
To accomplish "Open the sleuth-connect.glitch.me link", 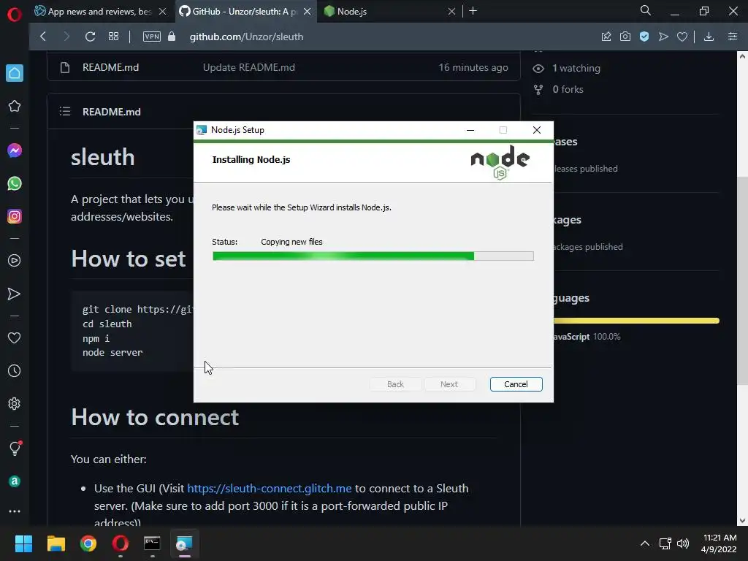I will coord(269,489).
